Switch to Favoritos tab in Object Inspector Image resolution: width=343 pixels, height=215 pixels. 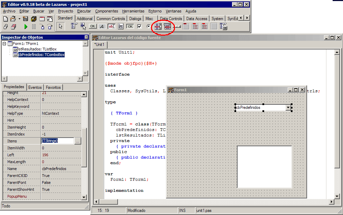click(53, 87)
